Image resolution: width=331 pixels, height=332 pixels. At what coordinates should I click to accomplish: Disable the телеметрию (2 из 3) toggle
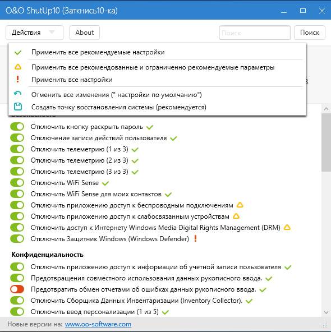pyautogui.click(x=17, y=160)
